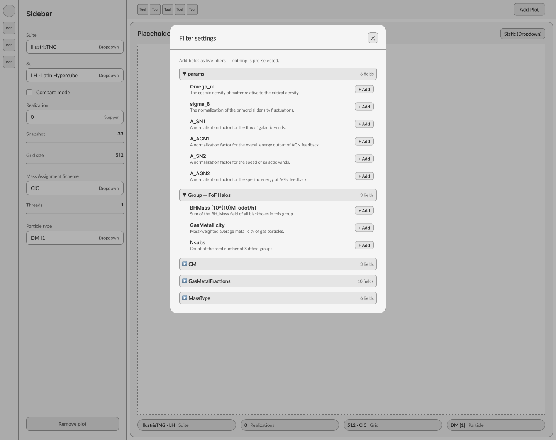Click the 512 · CIC Grid status chip

coord(393,425)
